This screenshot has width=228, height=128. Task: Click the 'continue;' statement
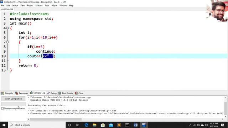[x=46, y=51]
